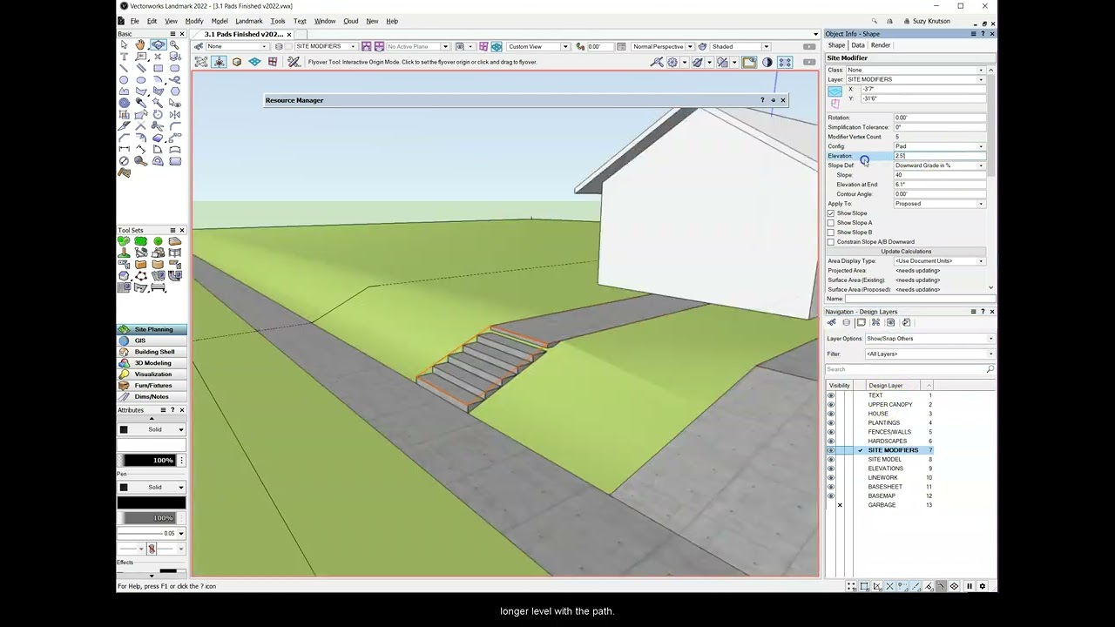1115x627 pixels.
Task: Open the Tools menu
Action: tap(277, 21)
